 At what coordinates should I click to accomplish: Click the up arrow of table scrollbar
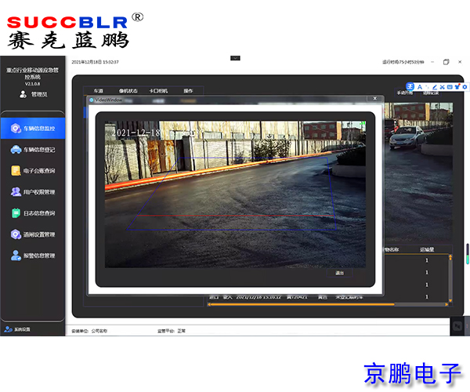pos(450,259)
